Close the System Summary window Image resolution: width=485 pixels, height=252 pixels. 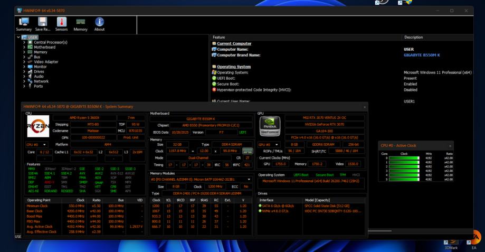[x=365, y=107]
